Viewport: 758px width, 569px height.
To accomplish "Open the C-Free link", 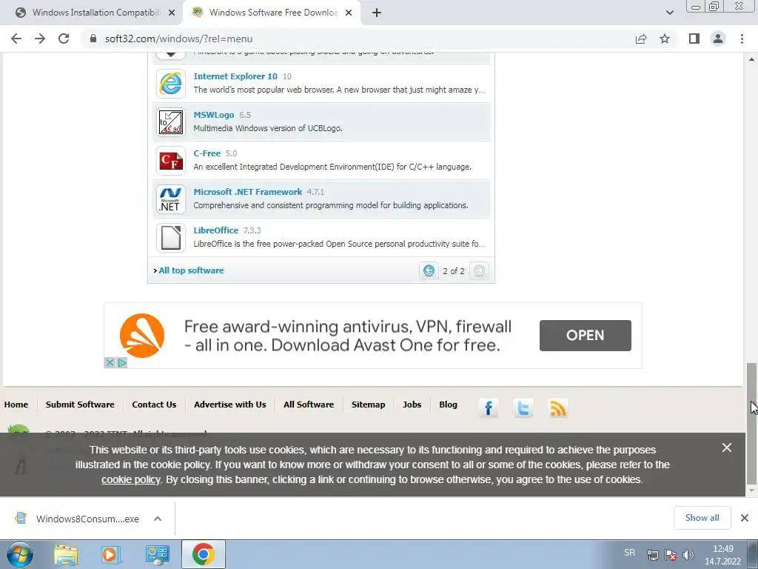I will tap(207, 153).
